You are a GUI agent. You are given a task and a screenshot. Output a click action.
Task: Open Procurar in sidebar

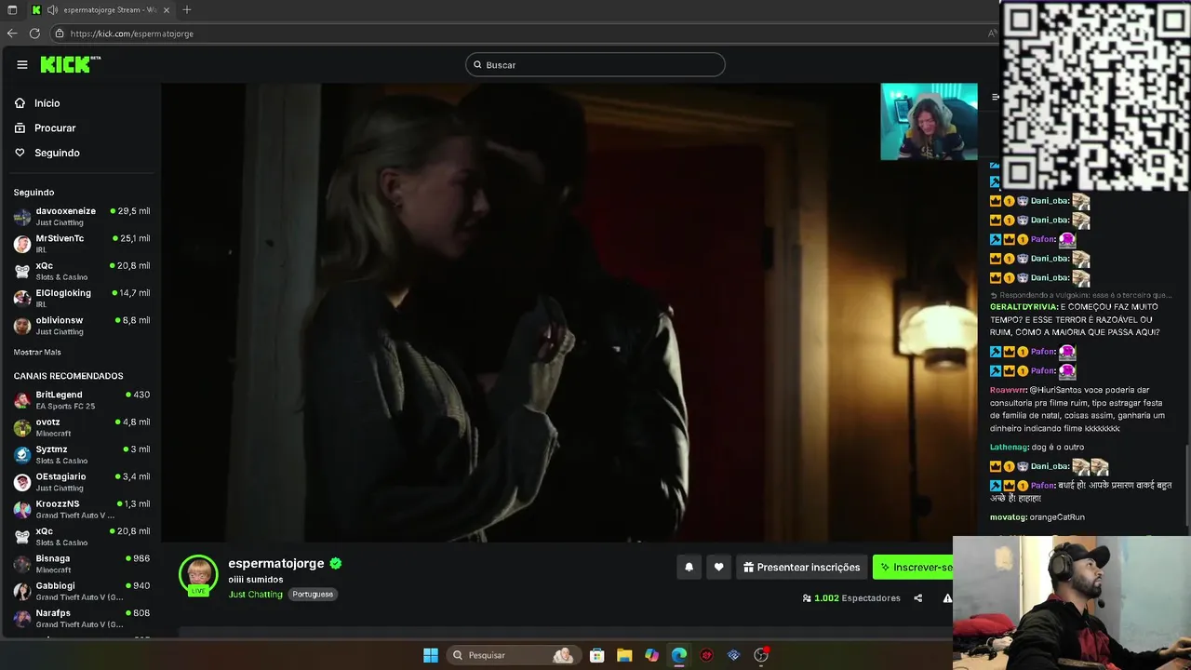click(55, 127)
